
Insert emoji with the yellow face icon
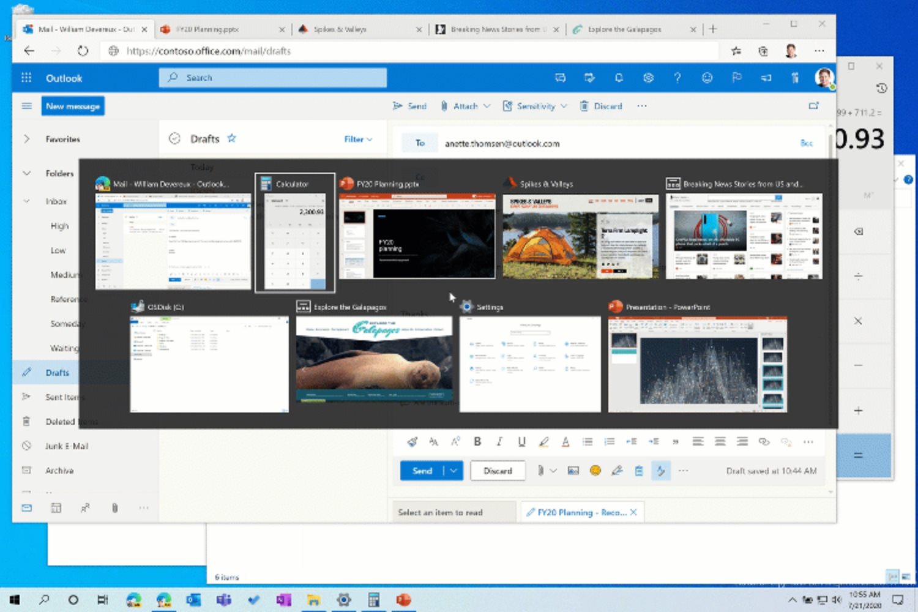tap(595, 471)
